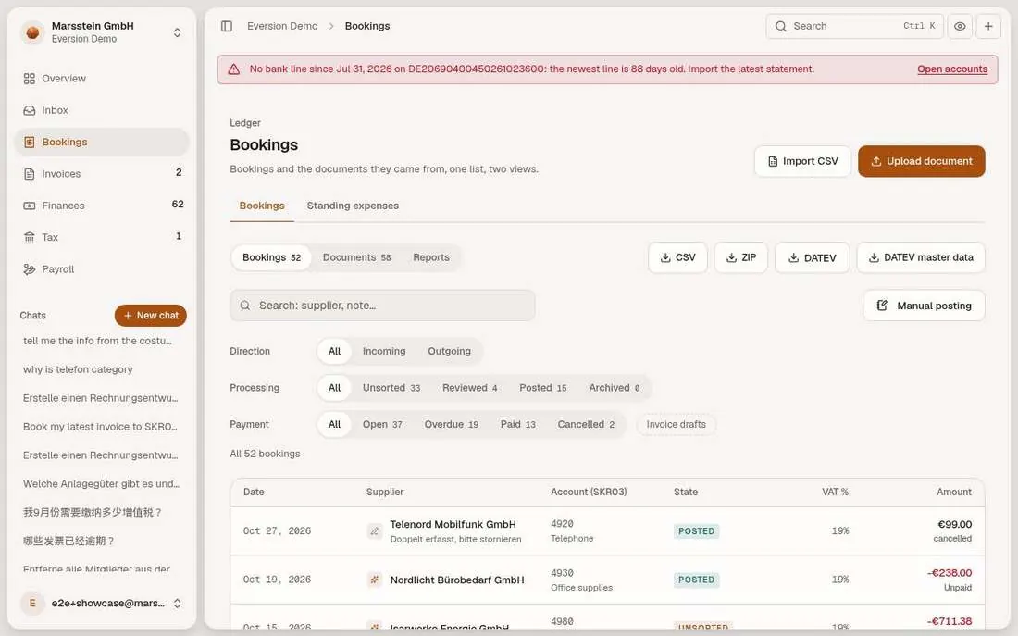This screenshot has height=636, width=1018.
Task: Filter Direction by Outgoing
Action: tap(449, 352)
